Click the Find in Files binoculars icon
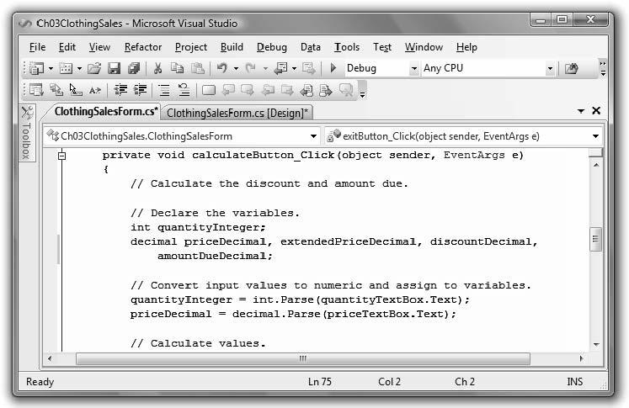 coord(572,68)
